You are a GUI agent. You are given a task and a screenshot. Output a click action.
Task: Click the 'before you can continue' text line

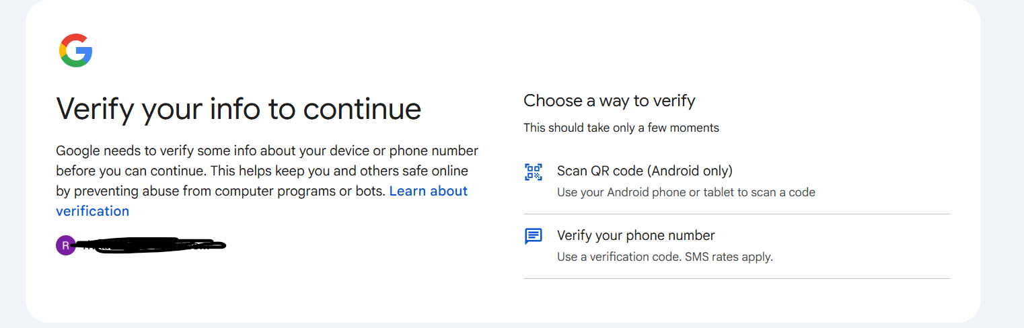(262, 171)
